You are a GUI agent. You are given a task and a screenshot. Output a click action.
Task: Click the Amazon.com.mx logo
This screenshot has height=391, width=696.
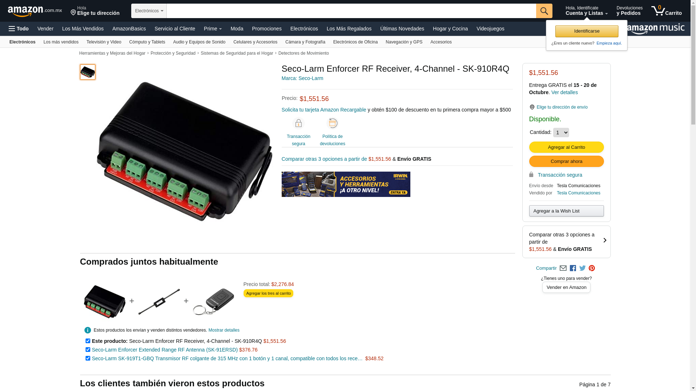pyautogui.click(x=35, y=11)
